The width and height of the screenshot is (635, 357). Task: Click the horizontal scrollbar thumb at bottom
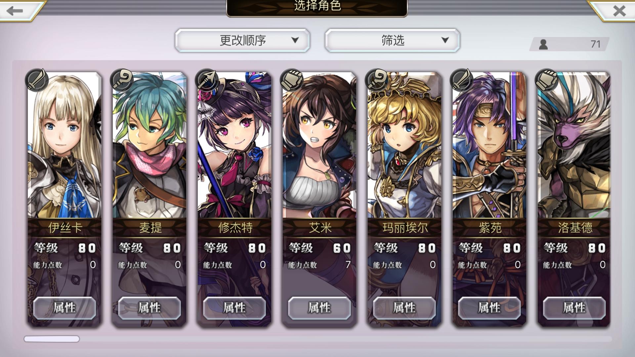[52, 339]
